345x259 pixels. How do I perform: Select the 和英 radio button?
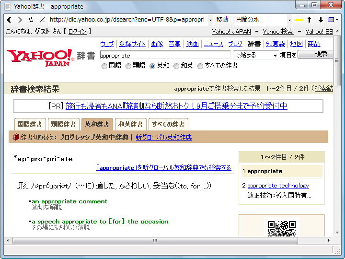176,66
